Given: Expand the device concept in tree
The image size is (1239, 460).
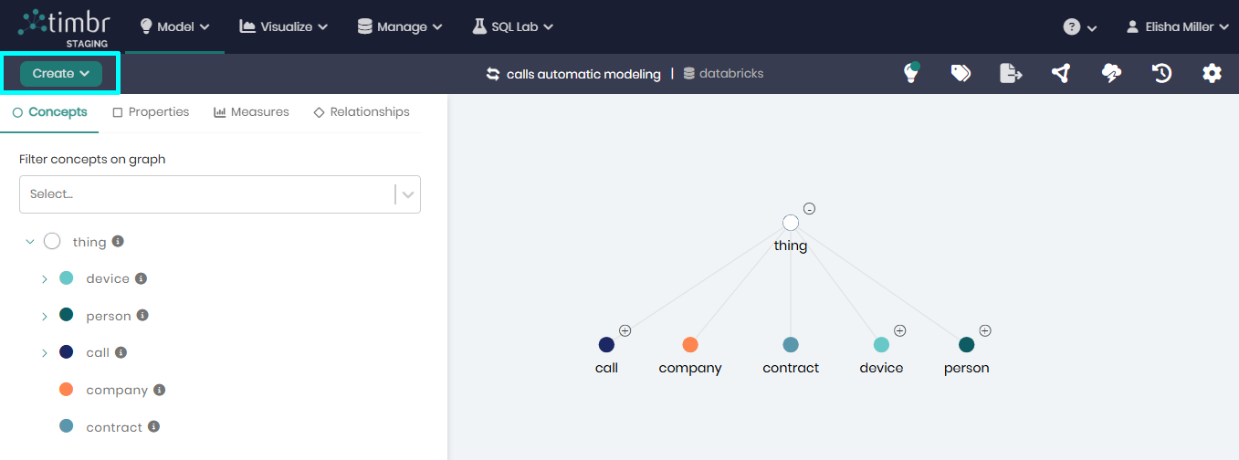Looking at the screenshot, I should point(44,279).
